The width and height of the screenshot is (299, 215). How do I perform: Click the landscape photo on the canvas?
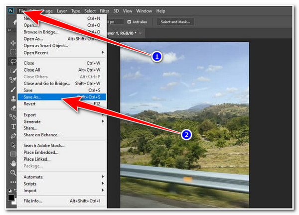184,125
